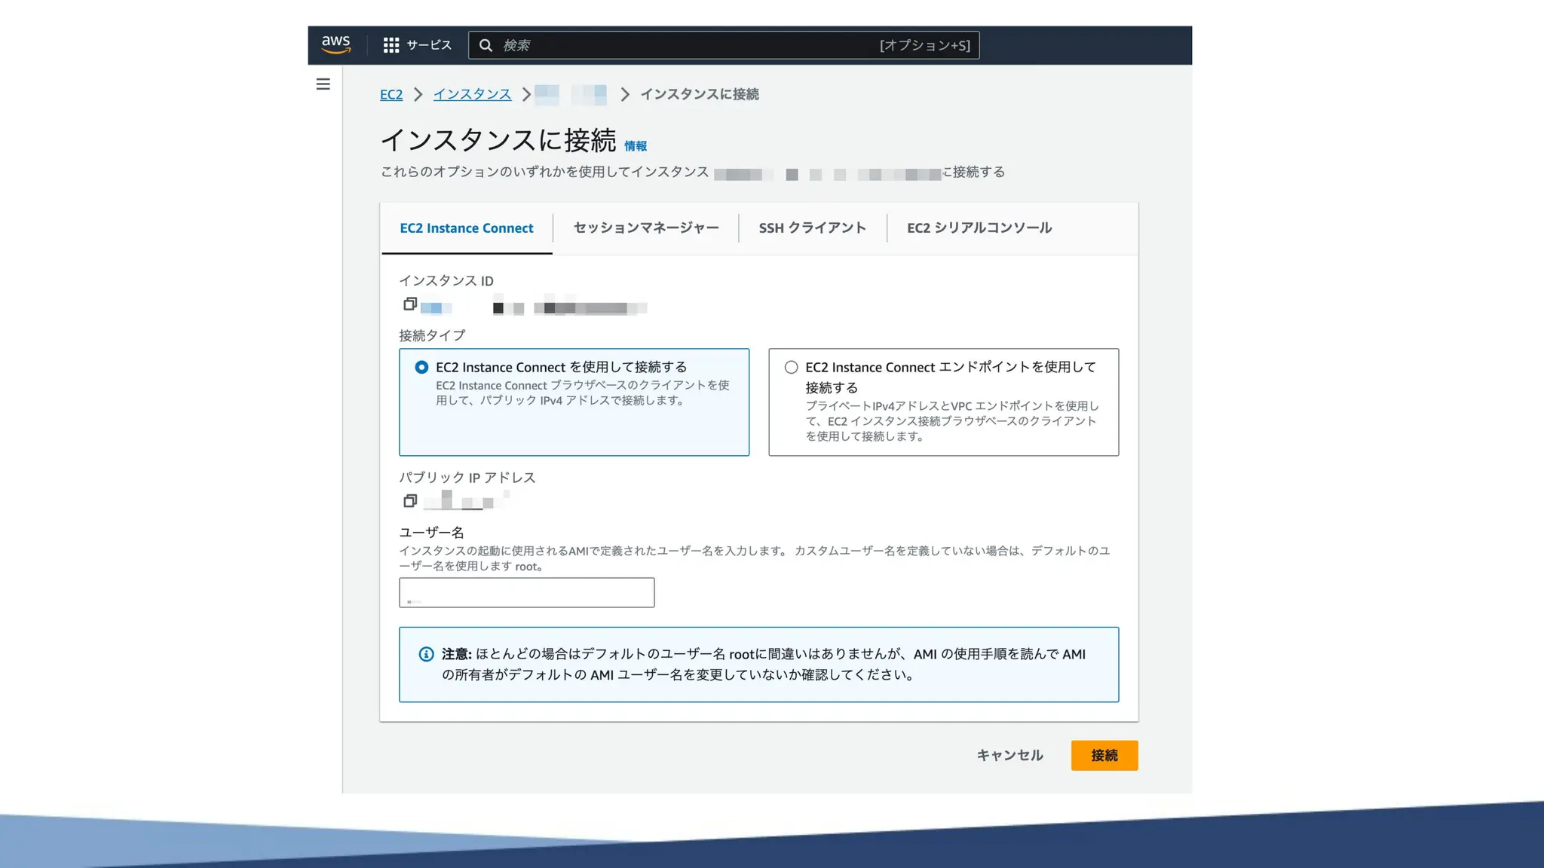Open the hamburger side navigation menu
The height and width of the screenshot is (868, 1544).
pyautogui.click(x=323, y=84)
